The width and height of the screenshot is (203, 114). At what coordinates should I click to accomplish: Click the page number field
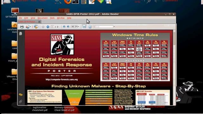pos(52,27)
